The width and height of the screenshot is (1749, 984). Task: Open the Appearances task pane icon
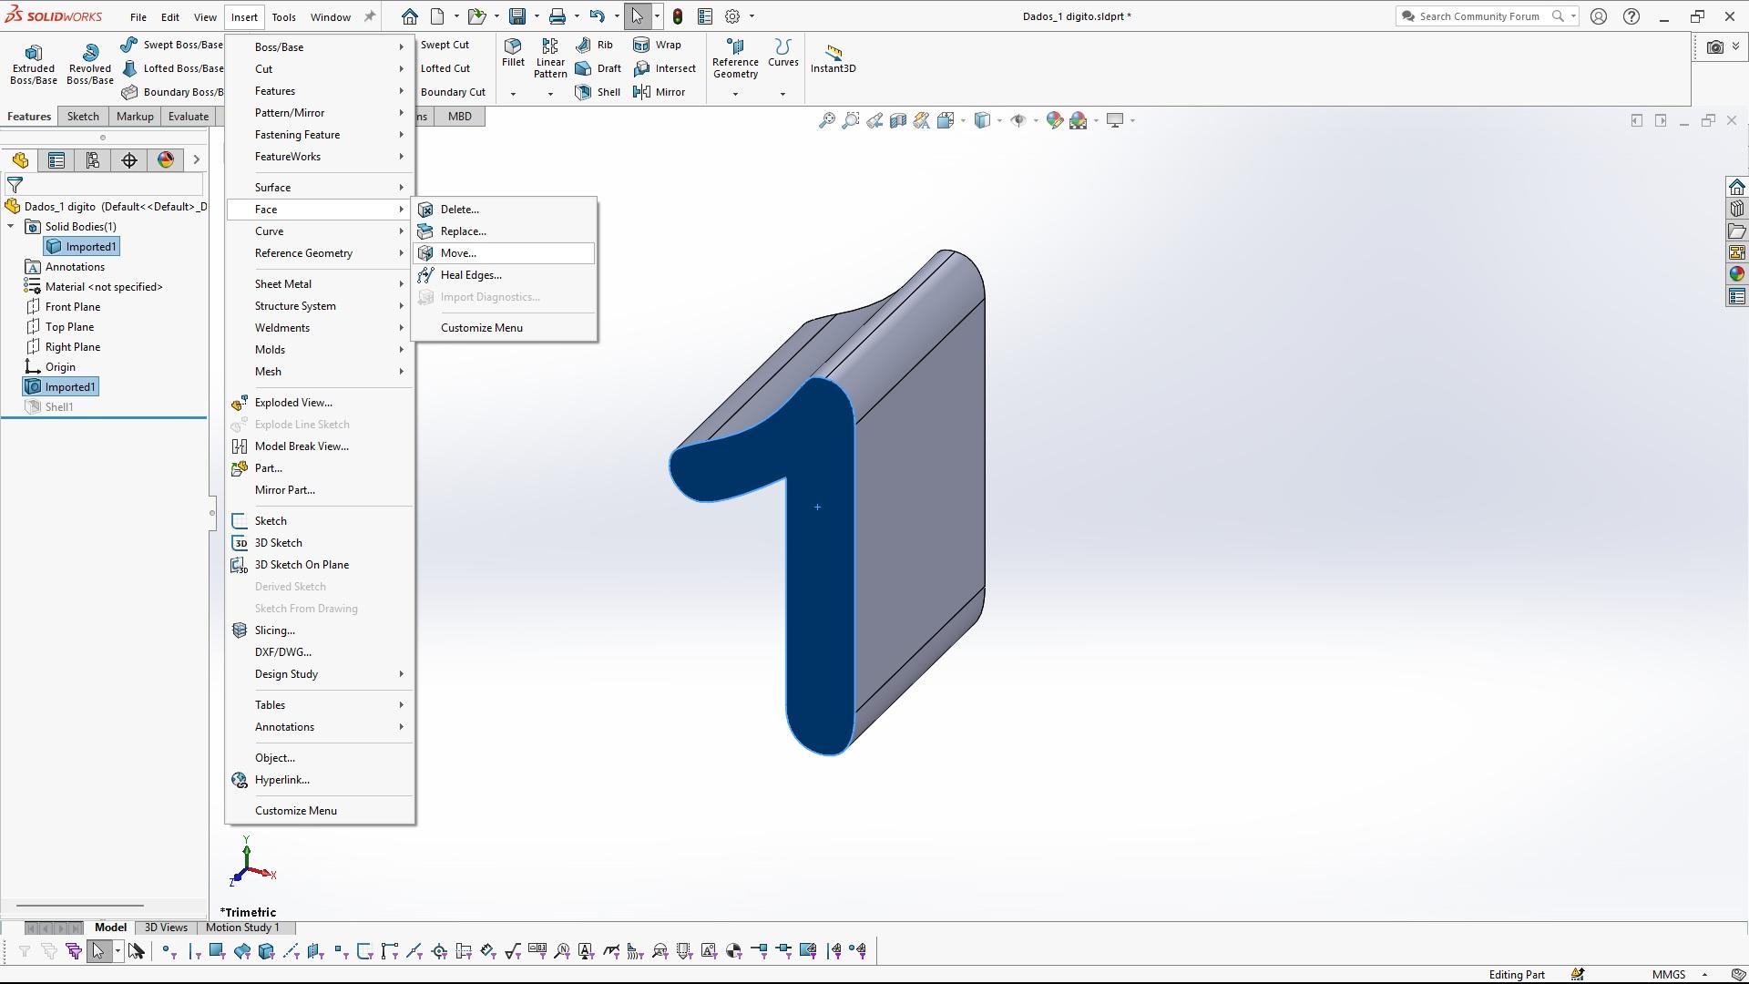(x=1736, y=274)
